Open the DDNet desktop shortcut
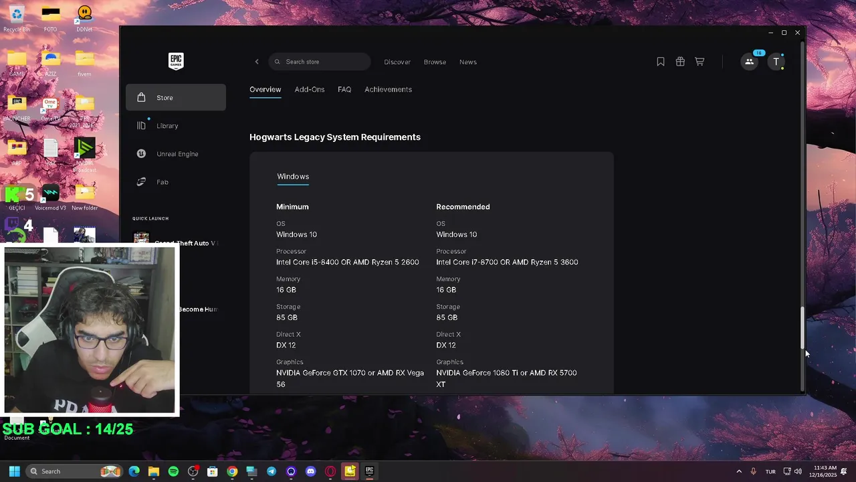The image size is (856, 482). pyautogui.click(x=84, y=18)
